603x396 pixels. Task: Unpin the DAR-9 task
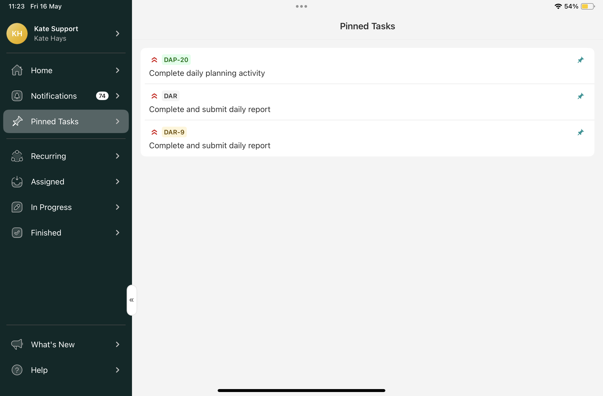580,132
